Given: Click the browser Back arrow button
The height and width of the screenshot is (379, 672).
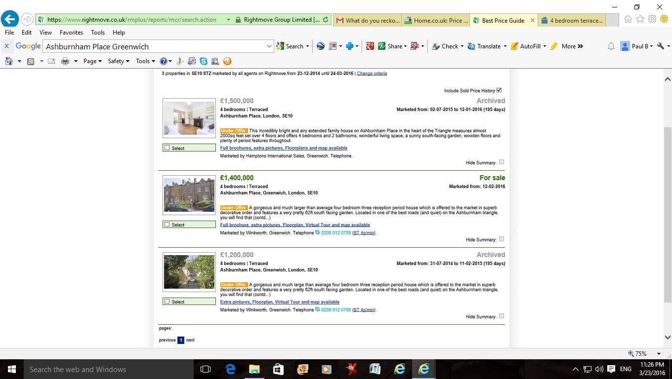Looking at the screenshot, I should (x=10, y=19).
